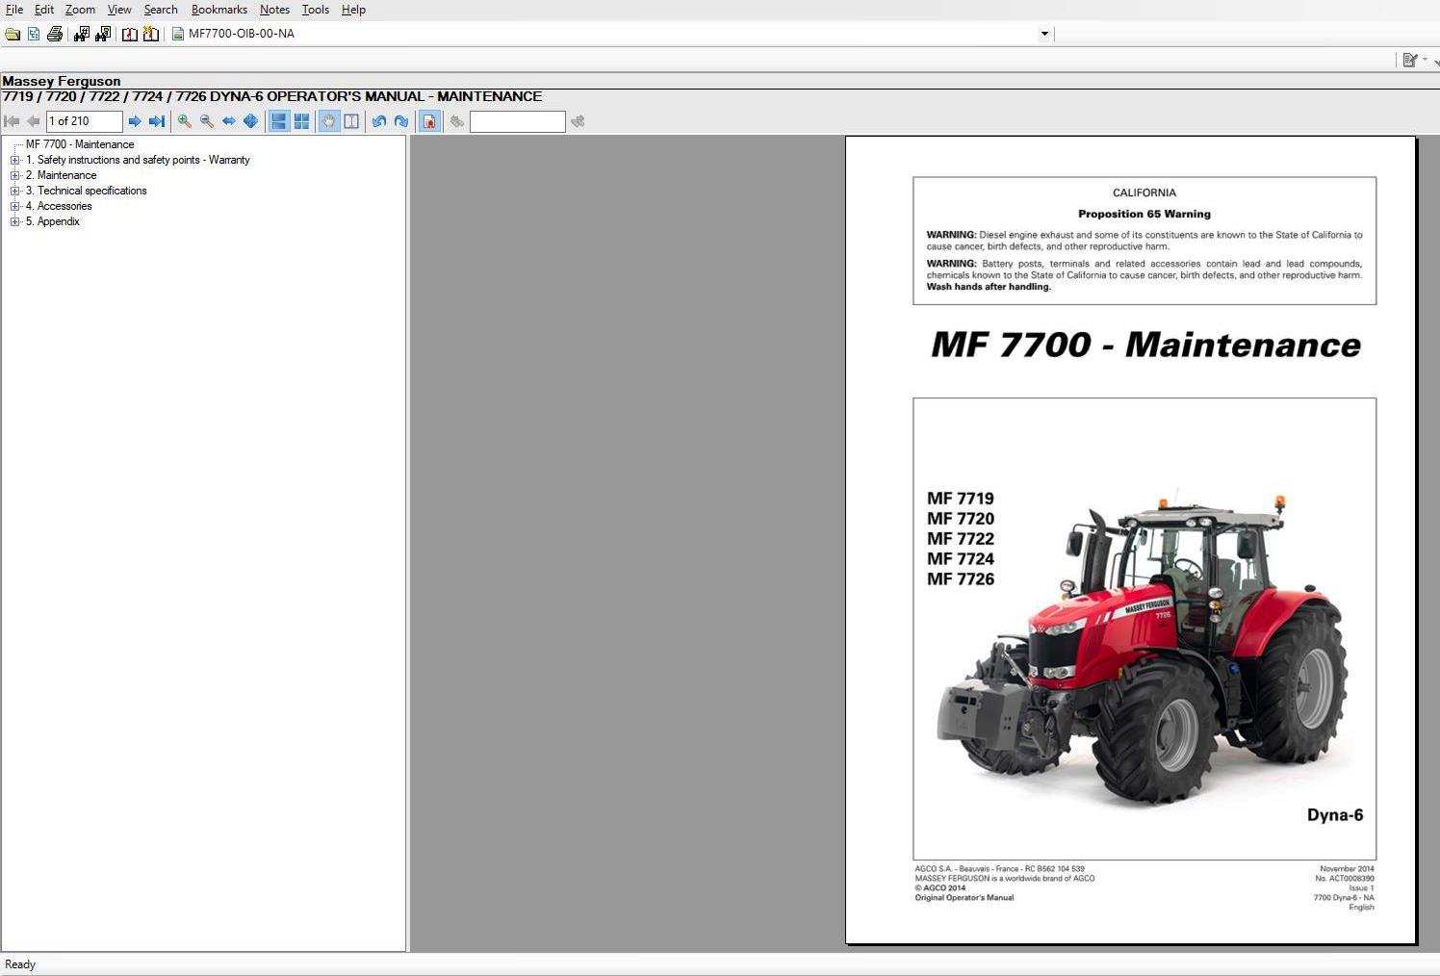Screen dimensions: 1440x976
Task: Open the File menu
Action: click(x=14, y=10)
